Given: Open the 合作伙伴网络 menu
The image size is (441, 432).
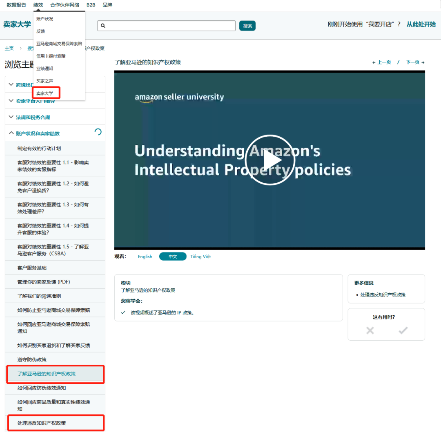Looking at the screenshot, I should click(x=65, y=5).
